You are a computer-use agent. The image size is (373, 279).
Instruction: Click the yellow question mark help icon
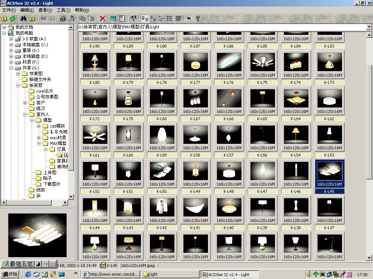[x=198, y=18]
